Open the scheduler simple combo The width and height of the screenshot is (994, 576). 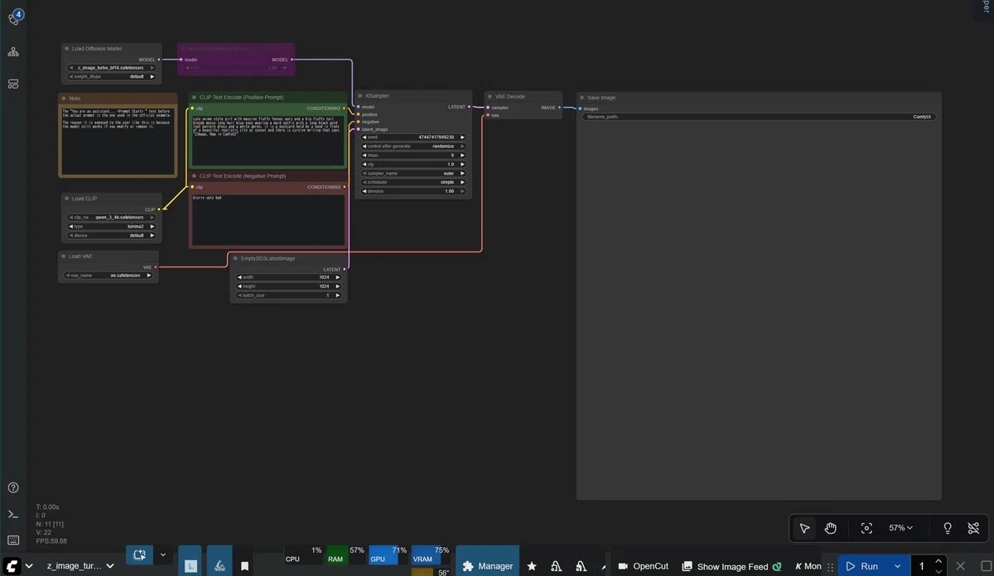pyautogui.click(x=413, y=182)
